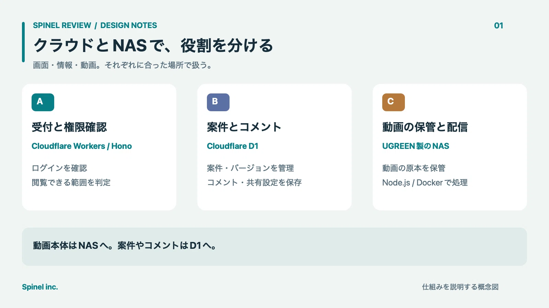Click the Spinel inc. footer text

40,287
